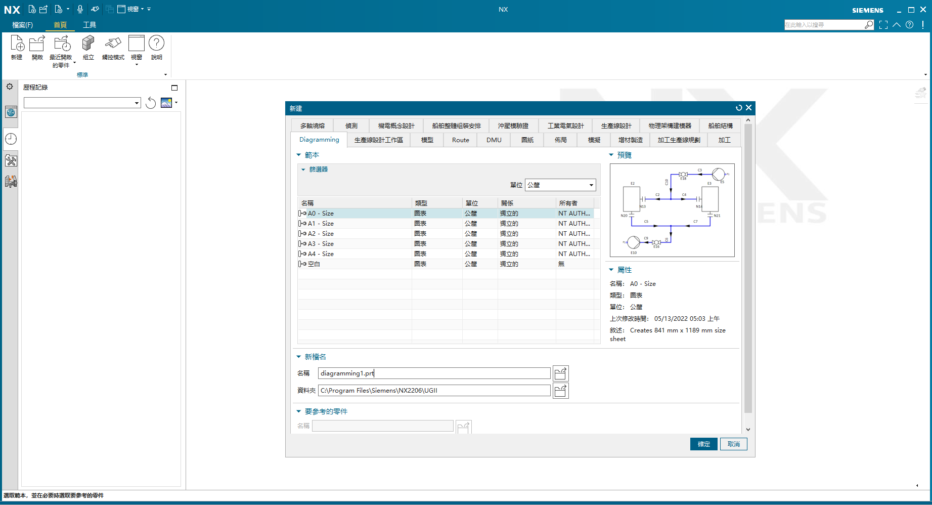Click the quick access voice microphone icon

80,9
